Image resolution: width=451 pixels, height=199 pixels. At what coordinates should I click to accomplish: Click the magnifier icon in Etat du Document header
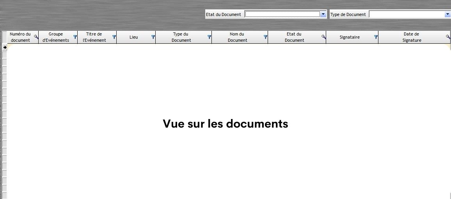point(323,37)
